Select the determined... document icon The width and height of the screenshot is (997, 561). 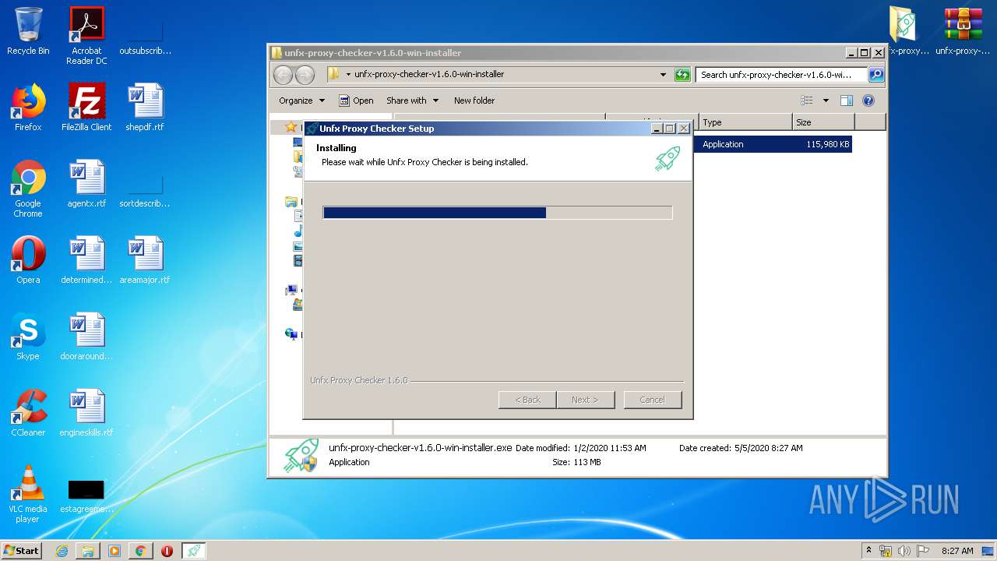86,260
